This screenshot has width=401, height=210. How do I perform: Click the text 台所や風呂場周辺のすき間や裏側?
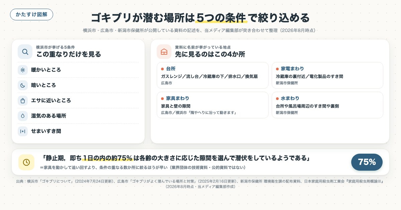click(x=307, y=106)
